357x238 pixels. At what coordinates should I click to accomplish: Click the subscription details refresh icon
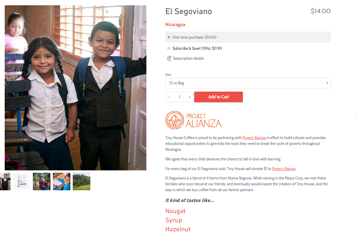click(x=169, y=59)
